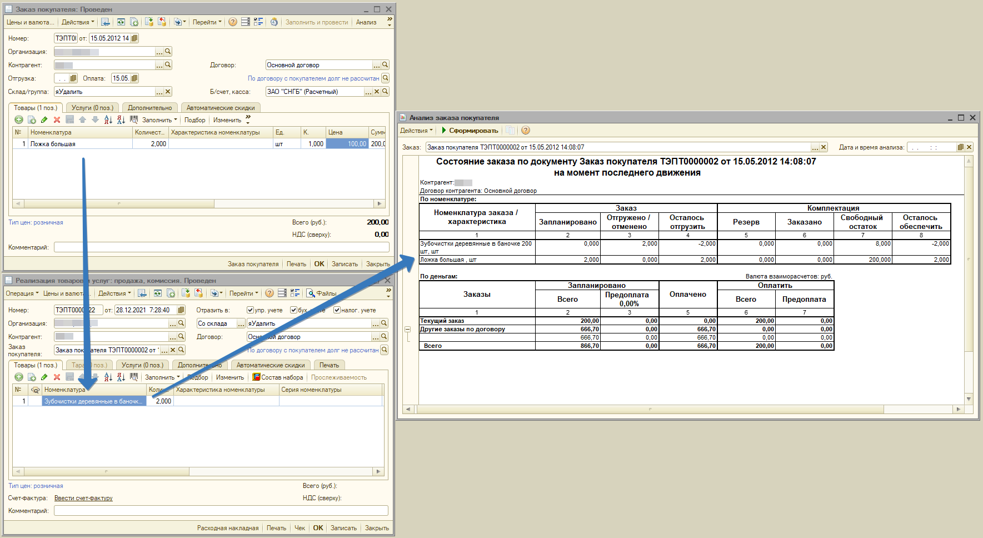Open the Файлы attachments button
Image resolution: width=983 pixels, height=538 pixels.
point(322,293)
